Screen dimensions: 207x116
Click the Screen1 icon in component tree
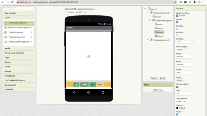coord(149,9)
